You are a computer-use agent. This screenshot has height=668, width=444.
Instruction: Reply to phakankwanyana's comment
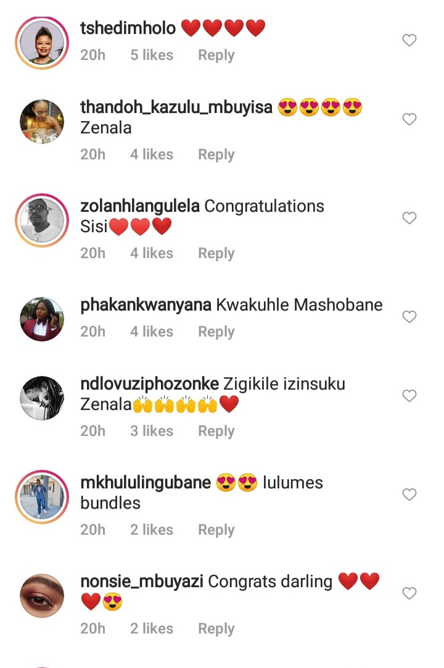[216, 332]
